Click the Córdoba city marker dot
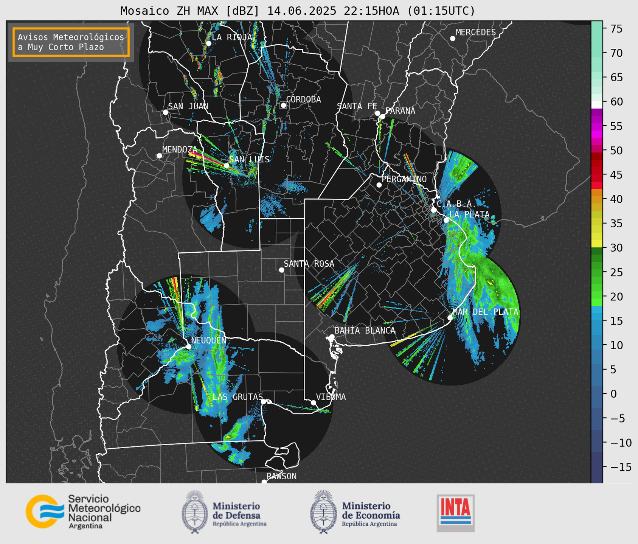Screen dimensions: 638x544 (x=283, y=105)
